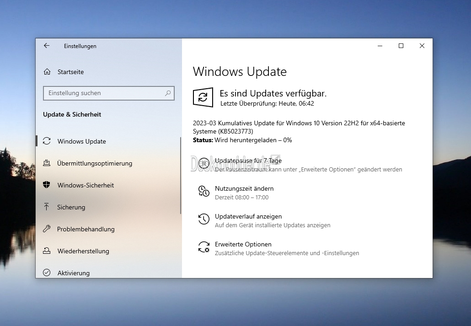Click Nutzungszeit ändern
The width and height of the screenshot is (471, 326).
[244, 188]
